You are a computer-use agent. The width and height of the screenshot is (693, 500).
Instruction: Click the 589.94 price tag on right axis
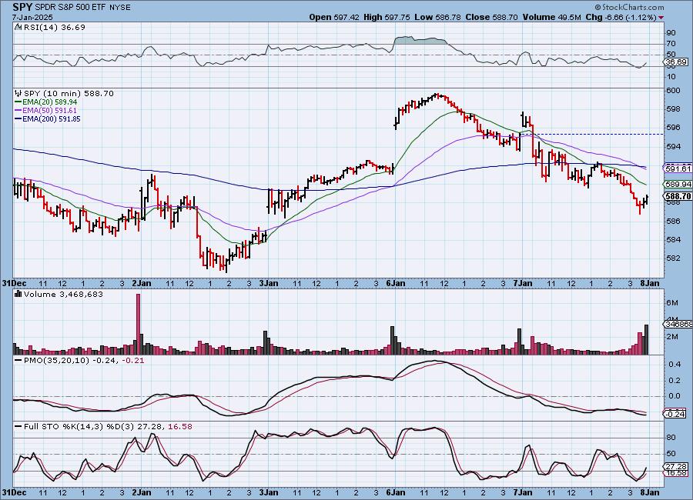pos(677,184)
